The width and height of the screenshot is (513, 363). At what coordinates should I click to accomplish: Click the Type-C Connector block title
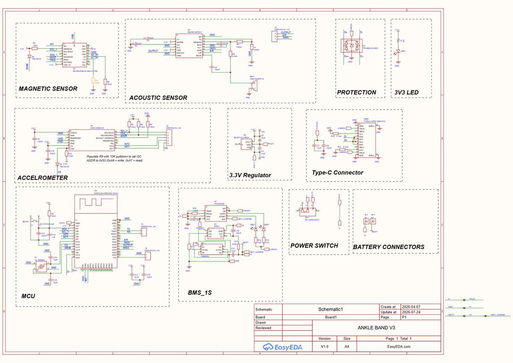pyautogui.click(x=338, y=173)
